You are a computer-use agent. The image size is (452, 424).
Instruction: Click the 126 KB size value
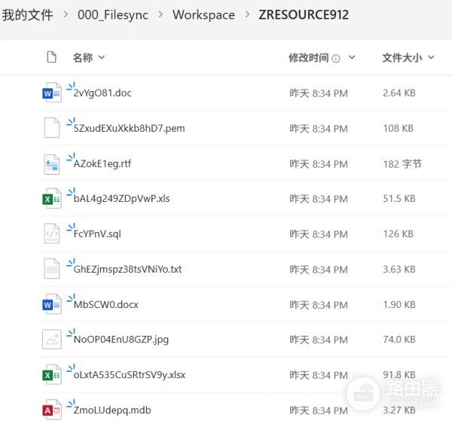(x=398, y=233)
